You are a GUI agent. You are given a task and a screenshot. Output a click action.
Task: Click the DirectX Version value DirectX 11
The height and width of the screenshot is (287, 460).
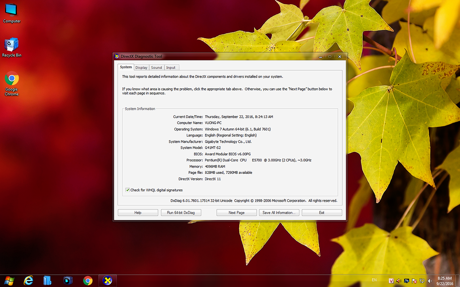point(213,179)
